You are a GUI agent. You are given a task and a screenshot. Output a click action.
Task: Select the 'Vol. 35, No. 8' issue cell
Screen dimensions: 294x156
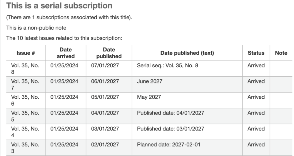point(26,69)
